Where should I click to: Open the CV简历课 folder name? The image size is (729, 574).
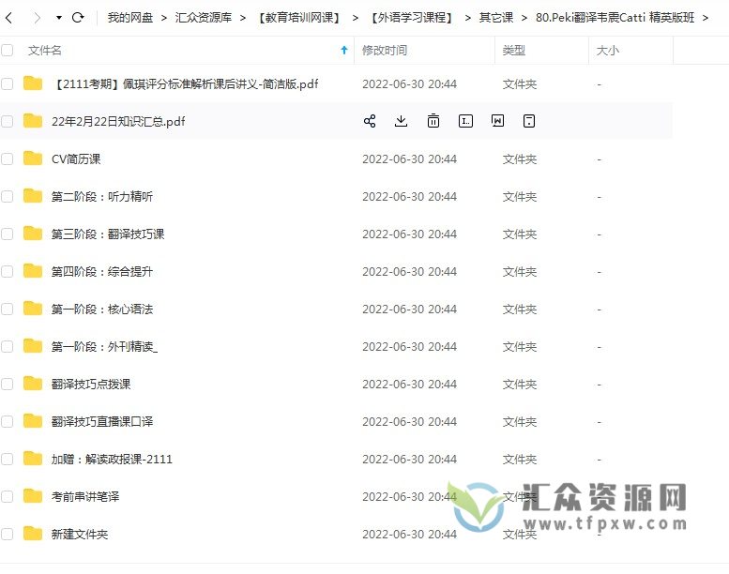[76, 159]
